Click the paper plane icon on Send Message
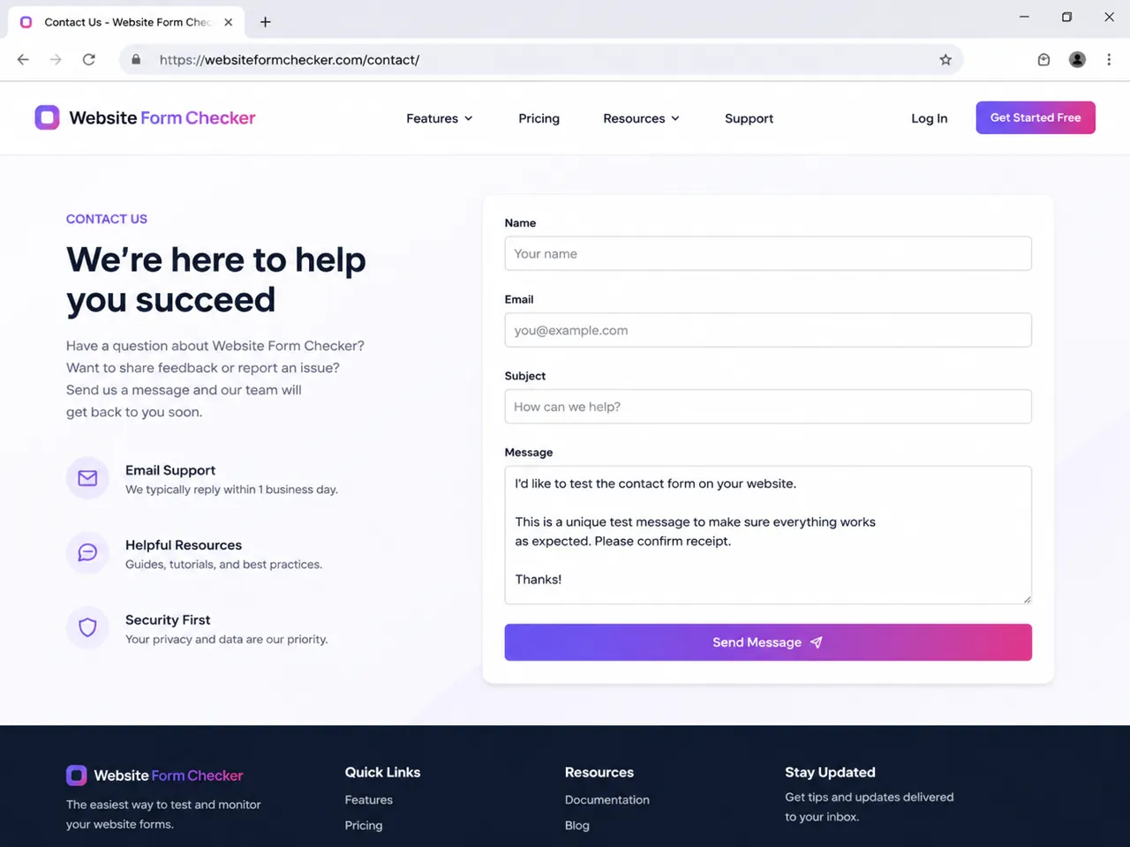The image size is (1130, 847). point(817,642)
